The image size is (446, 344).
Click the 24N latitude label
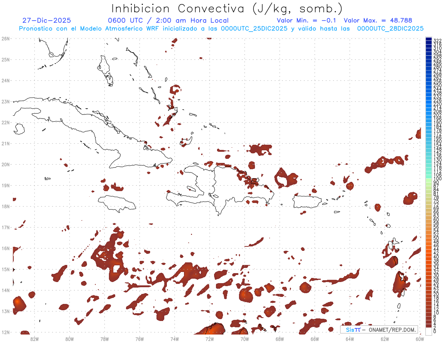pyautogui.click(x=6, y=81)
